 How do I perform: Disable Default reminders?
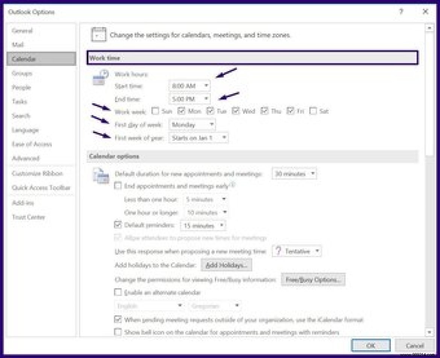tap(117, 226)
